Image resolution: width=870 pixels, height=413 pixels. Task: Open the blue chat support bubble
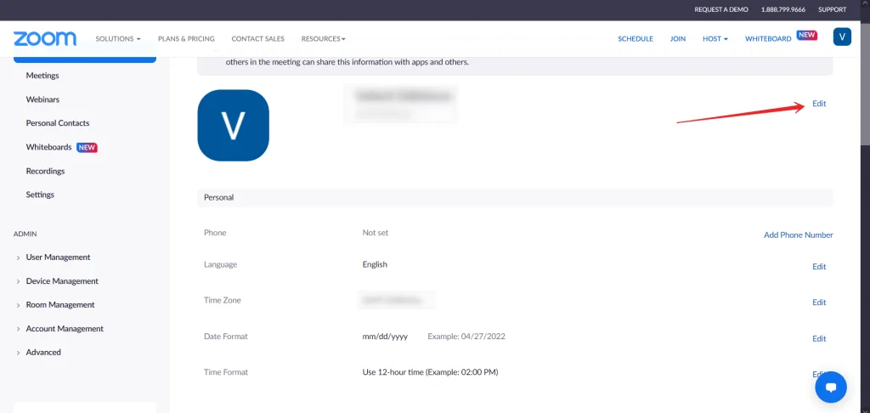pyautogui.click(x=831, y=387)
